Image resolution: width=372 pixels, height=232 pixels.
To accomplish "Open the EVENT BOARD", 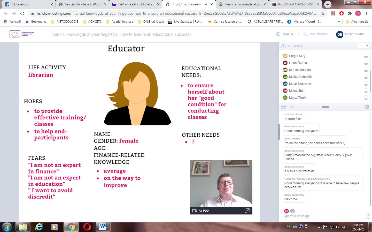I will point(350,34).
